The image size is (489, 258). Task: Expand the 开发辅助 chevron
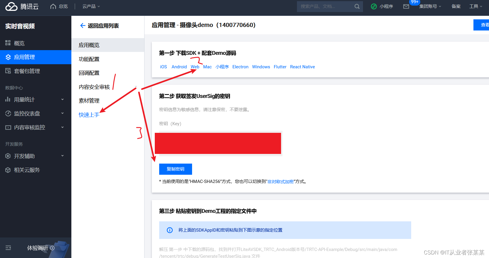63,156
